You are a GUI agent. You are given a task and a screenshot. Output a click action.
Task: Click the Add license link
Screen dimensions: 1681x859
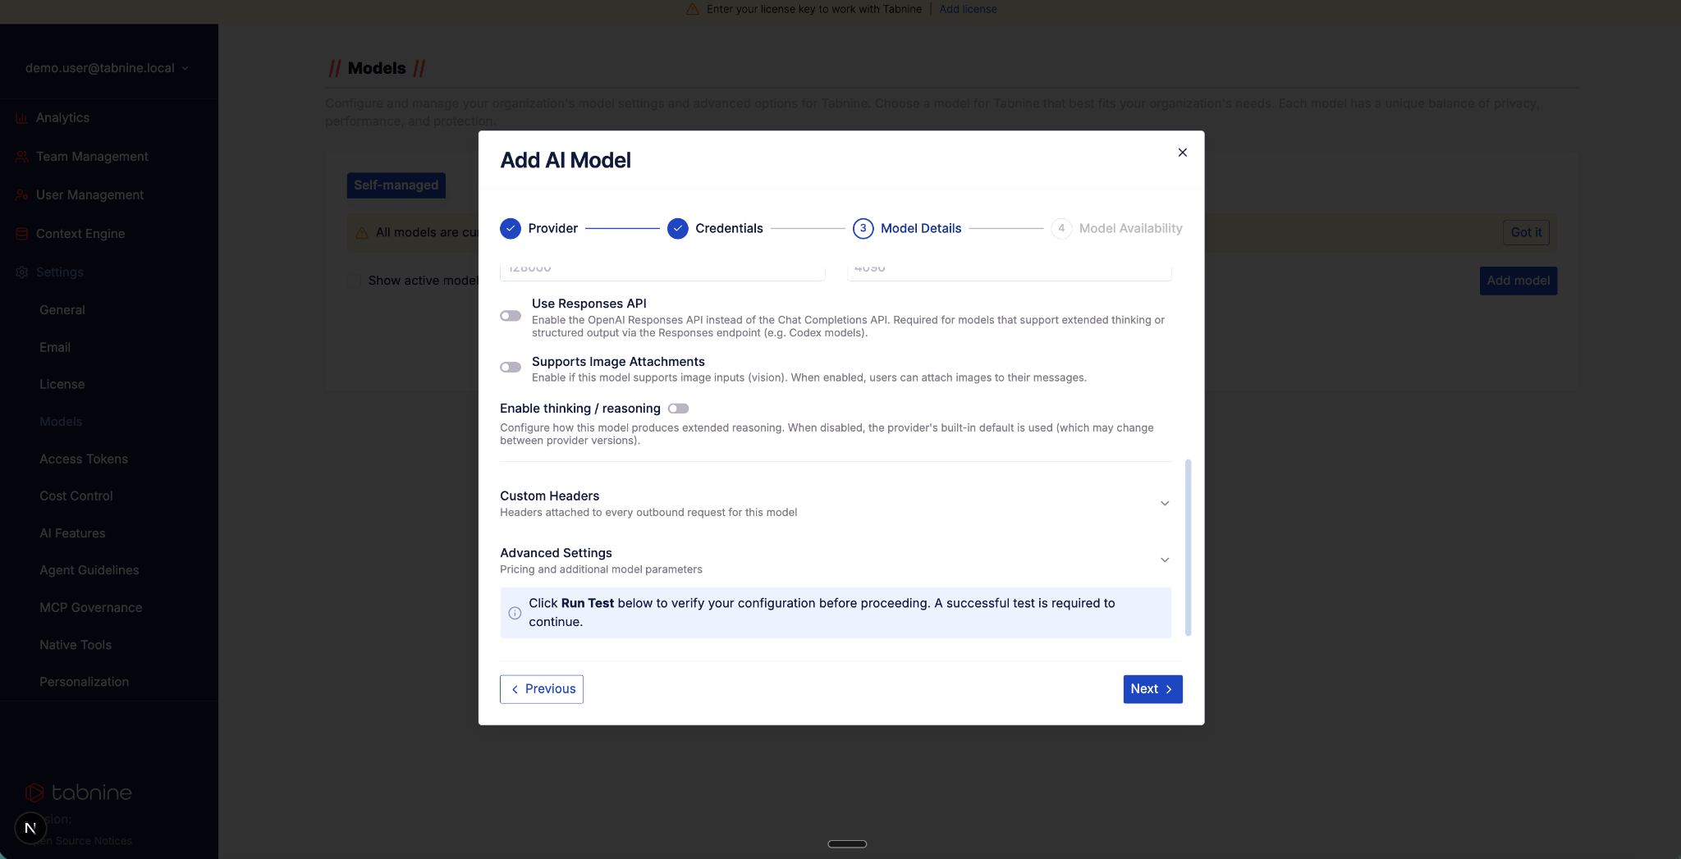pyautogui.click(x=968, y=9)
